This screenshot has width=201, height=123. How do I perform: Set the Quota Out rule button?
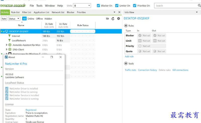click(159, 51)
